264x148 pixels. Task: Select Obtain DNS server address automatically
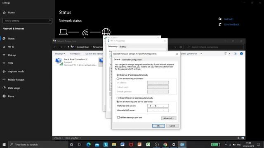click(x=118, y=98)
